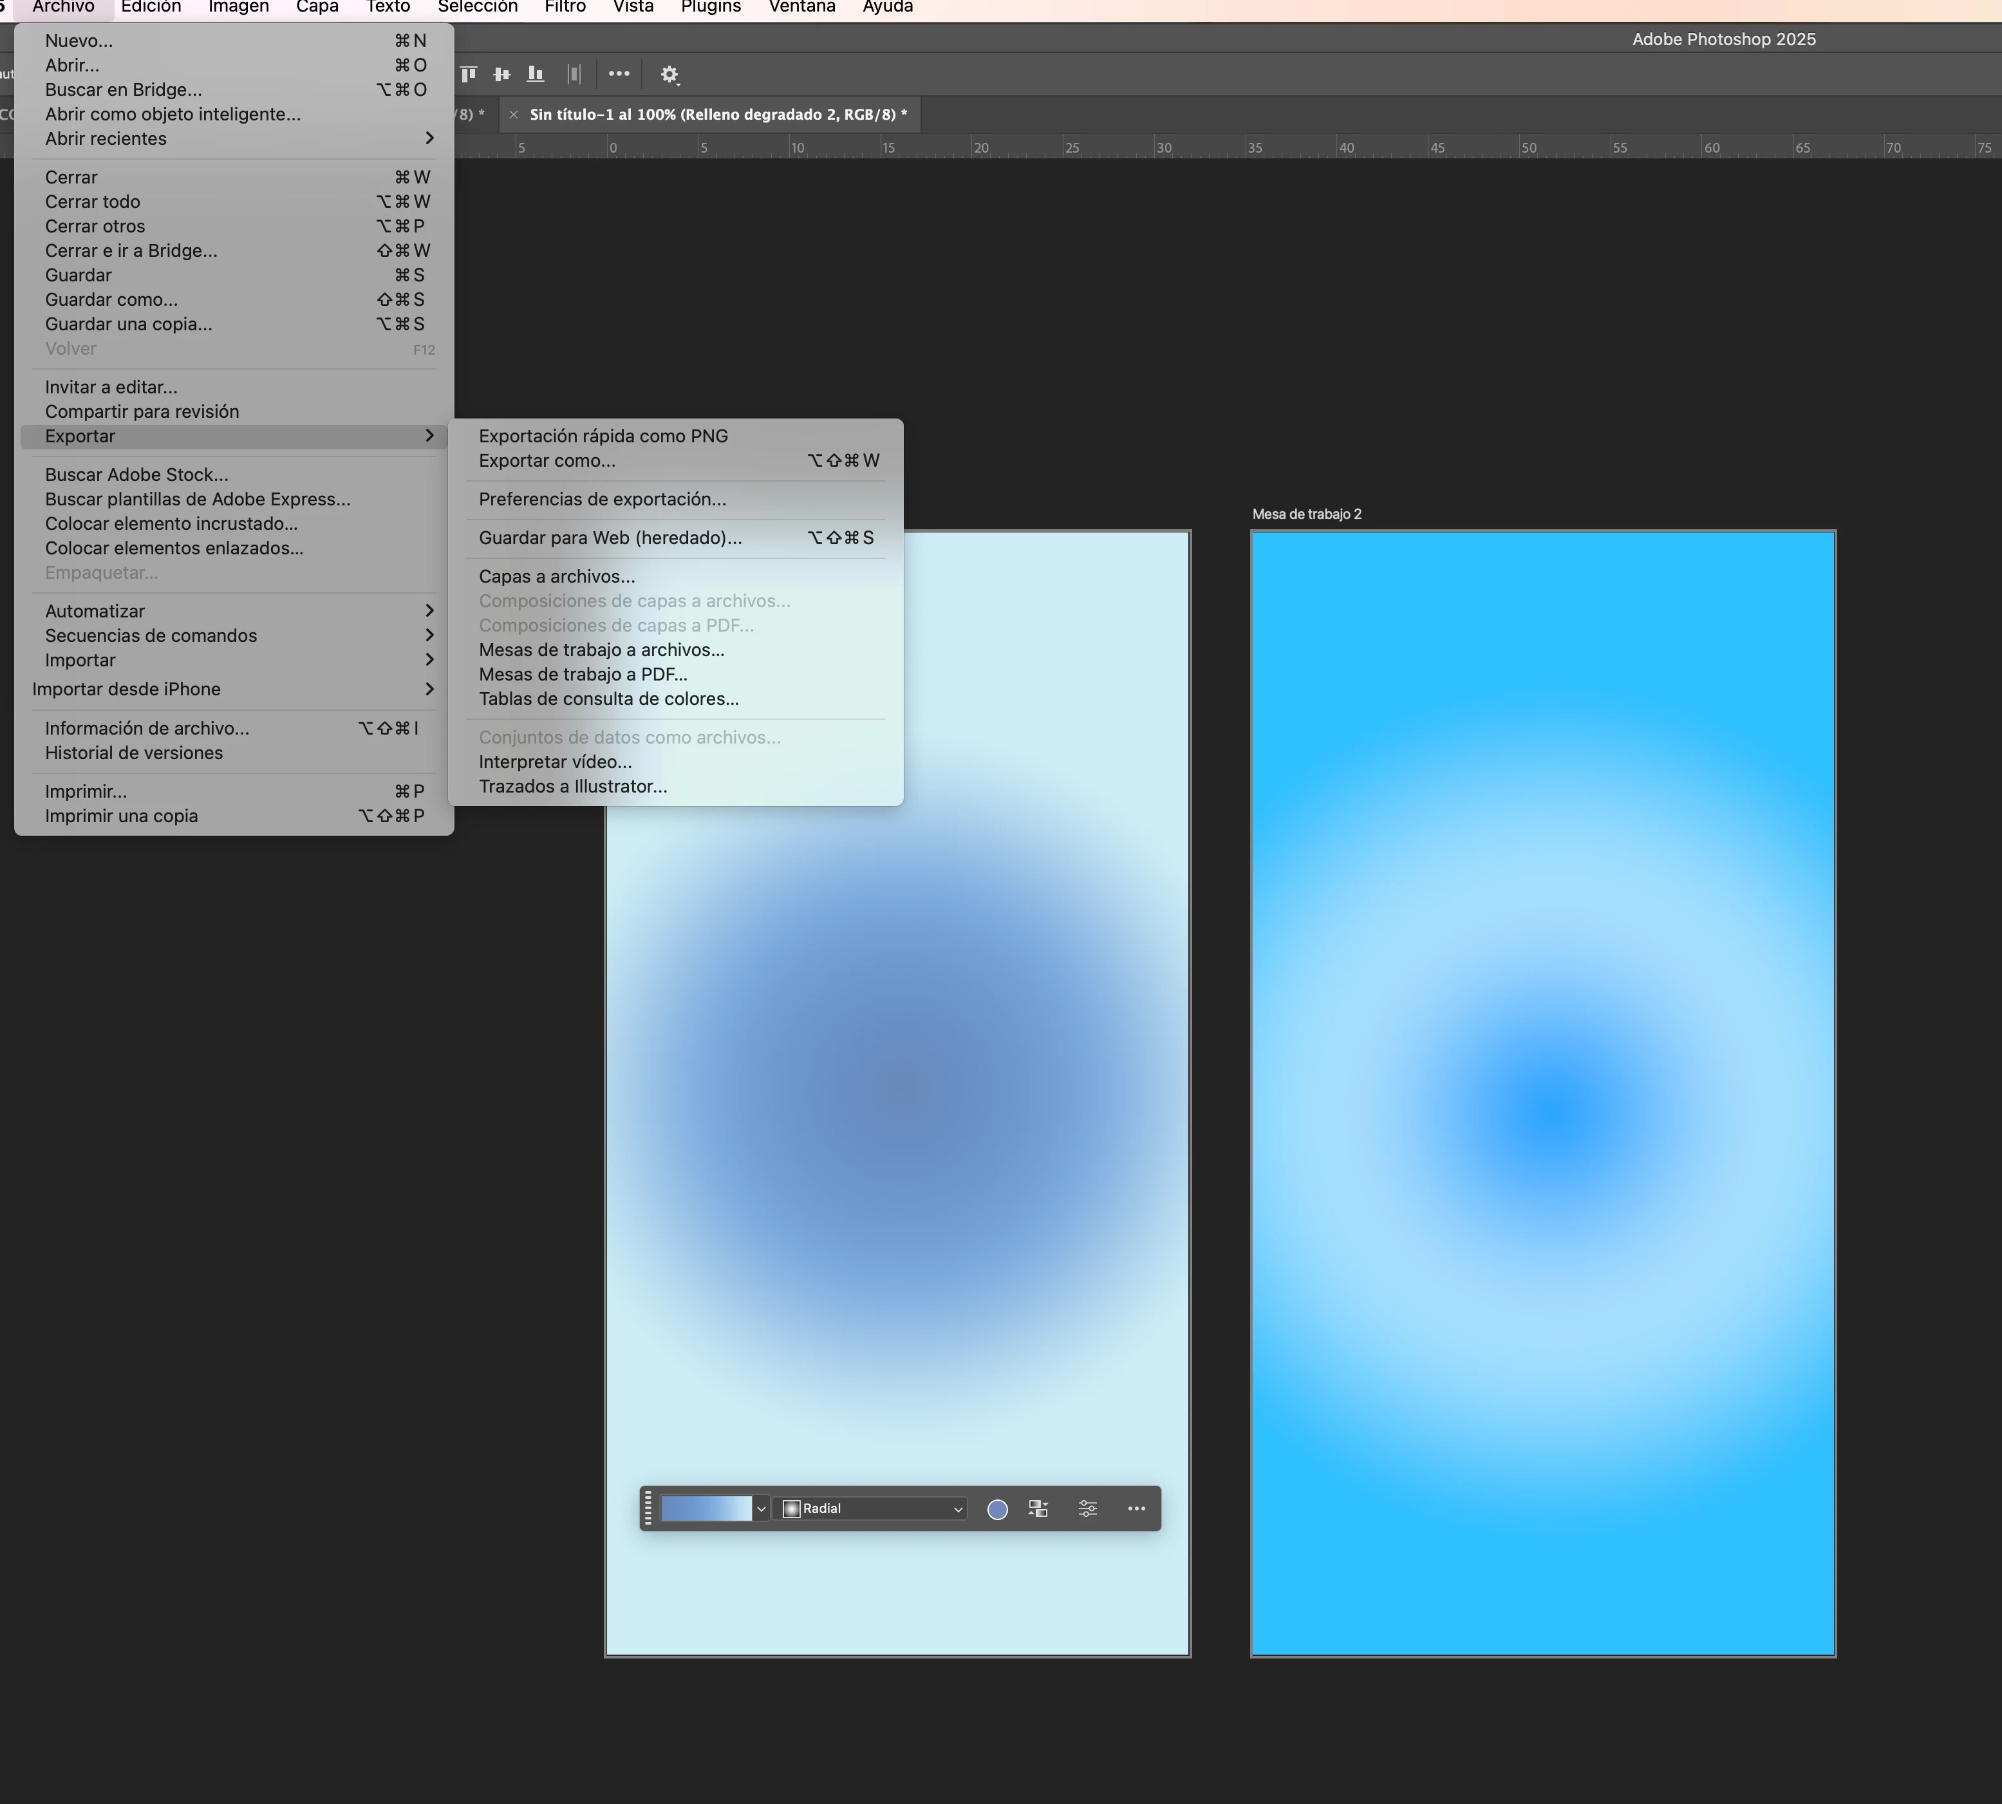Close the Sin título-1 document tab
Image resolution: width=2002 pixels, height=1804 pixels.
click(514, 115)
